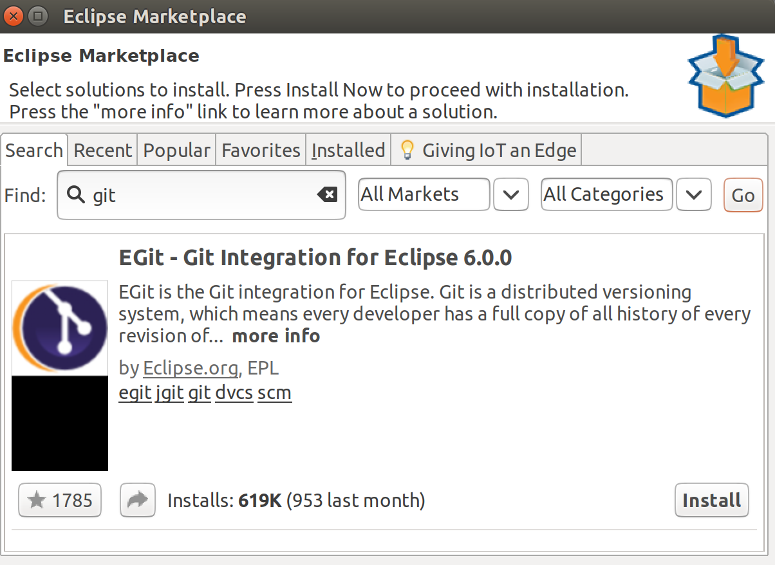Viewport: 775px width, 565px height.
Task: Click the dvcs tag link
Action: [x=234, y=393]
